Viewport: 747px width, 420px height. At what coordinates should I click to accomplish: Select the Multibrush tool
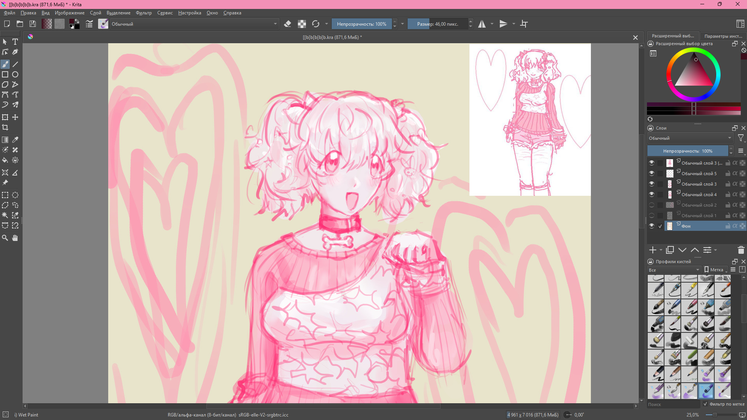(15, 105)
